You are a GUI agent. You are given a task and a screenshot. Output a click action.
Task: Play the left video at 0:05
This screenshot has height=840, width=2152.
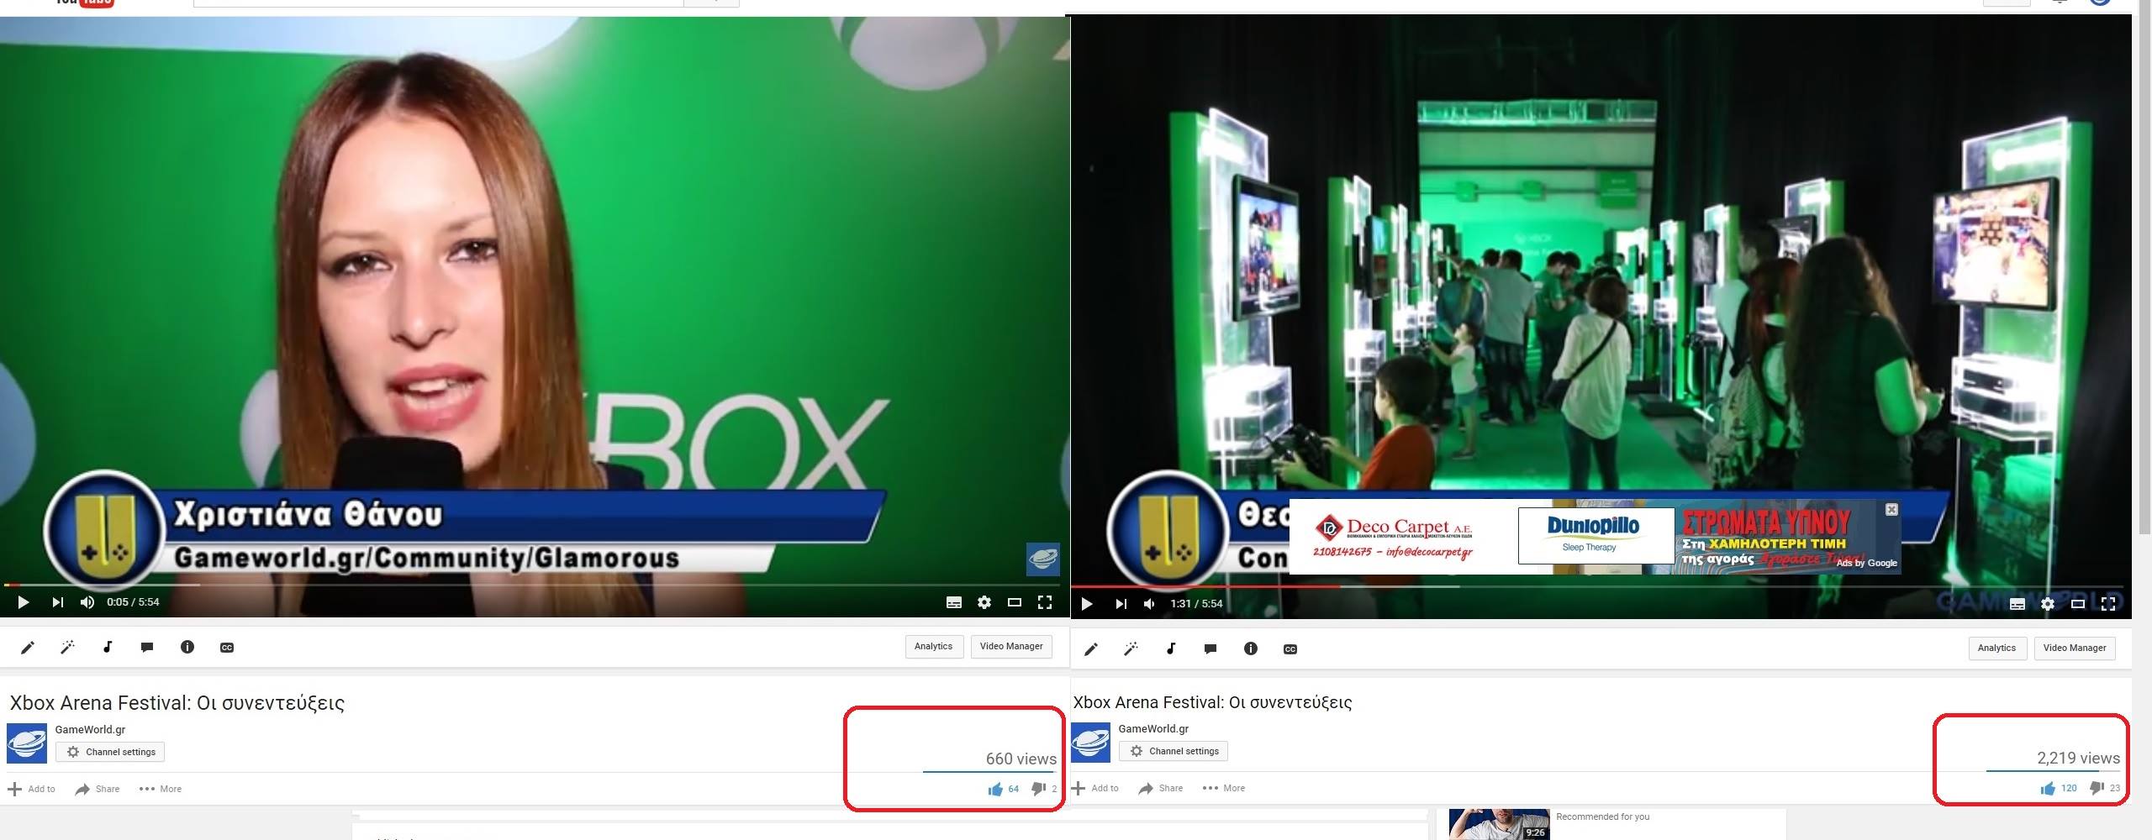24,602
